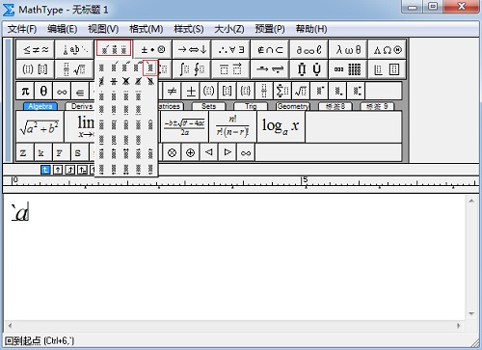Open the 预置(P) menu
482x350 pixels.
(270, 29)
